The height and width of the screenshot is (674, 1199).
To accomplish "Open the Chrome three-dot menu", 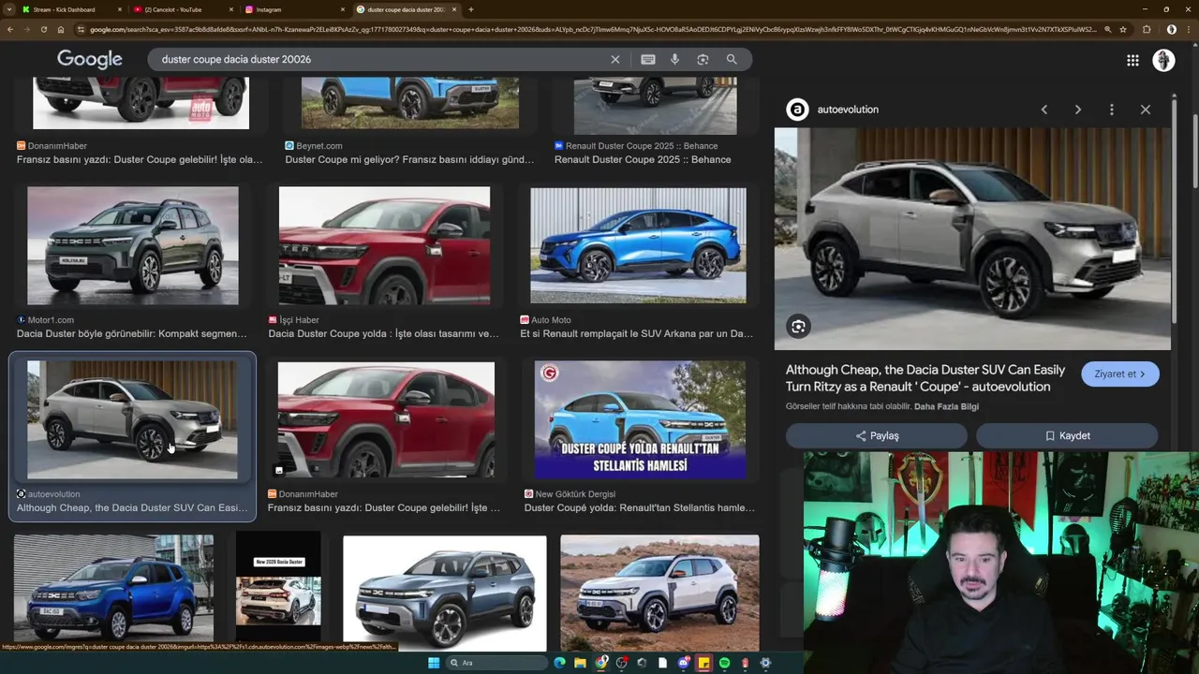I will tap(1189, 29).
